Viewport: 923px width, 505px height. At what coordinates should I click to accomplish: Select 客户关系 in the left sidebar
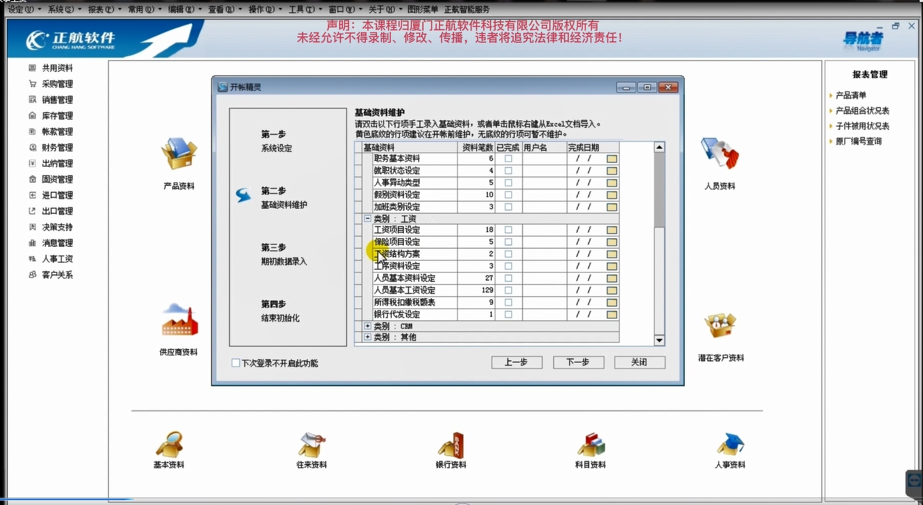click(x=57, y=275)
